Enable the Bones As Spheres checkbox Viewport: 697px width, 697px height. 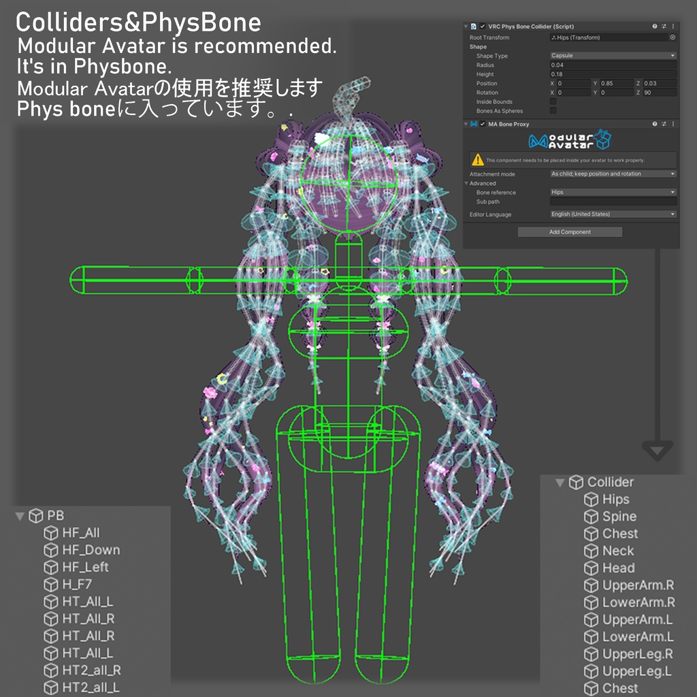tap(553, 111)
